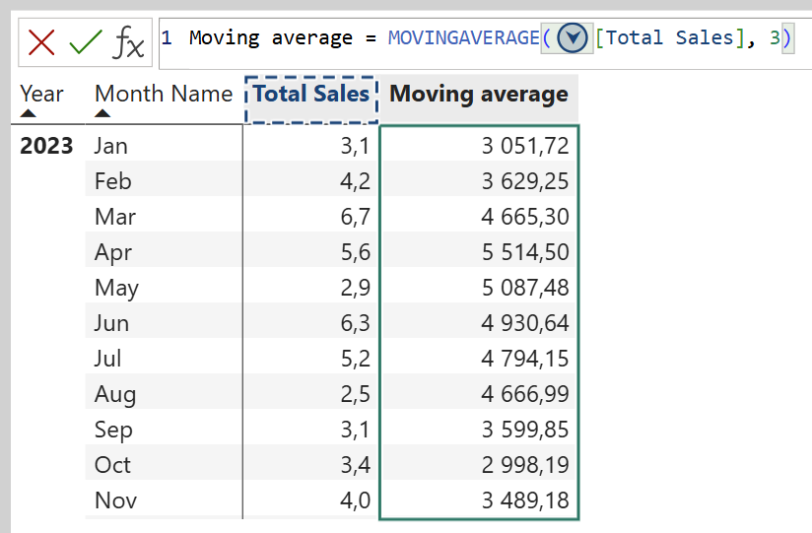Click the Month Name ascending sort arrow
The height and width of the screenshot is (533, 812).
[x=102, y=113]
